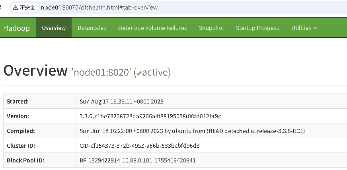Click the Block Pool ID label
The height and width of the screenshot is (170, 347).
(25, 160)
